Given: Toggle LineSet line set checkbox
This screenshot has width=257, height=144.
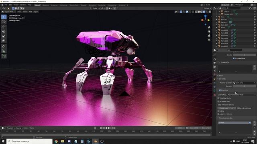Looking at the screenshot, I should pyautogui.click(x=250, y=123).
